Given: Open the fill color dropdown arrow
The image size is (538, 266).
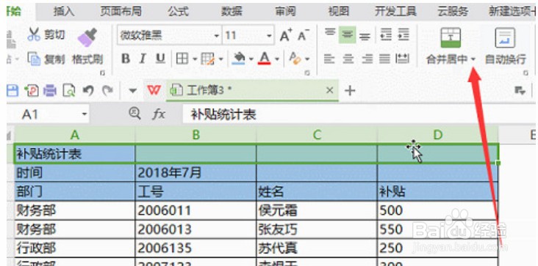Looking at the screenshot, I should tap(251, 59).
